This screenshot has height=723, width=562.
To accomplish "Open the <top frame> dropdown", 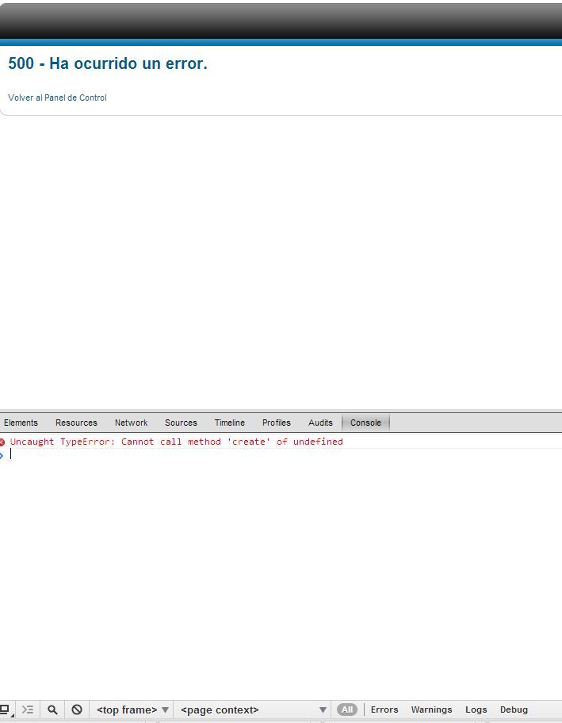I will [132, 710].
